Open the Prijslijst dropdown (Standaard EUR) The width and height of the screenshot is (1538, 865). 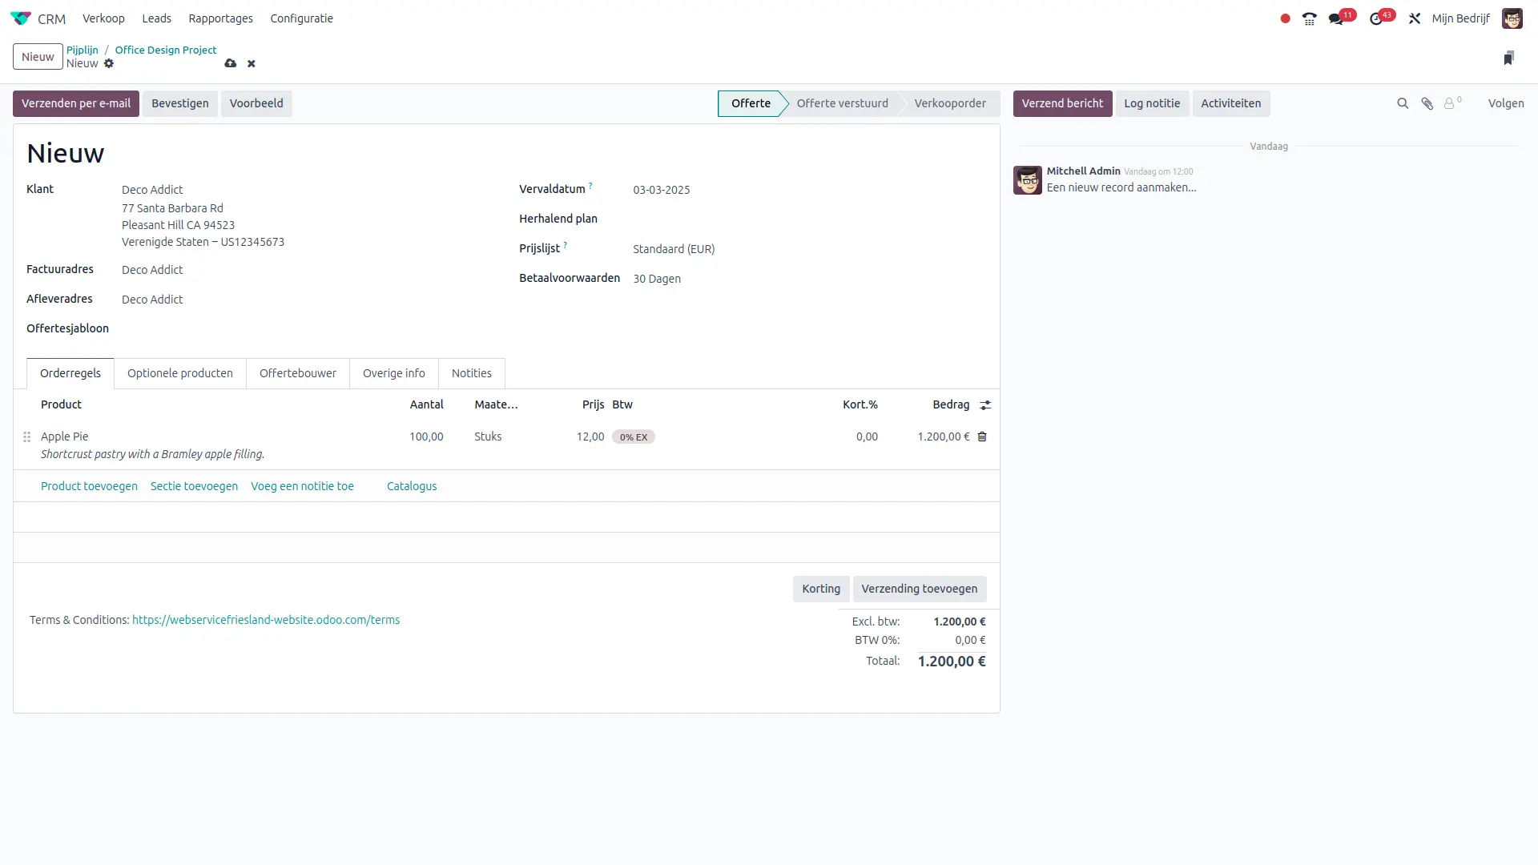pyautogui.click(x=673, y=249)
